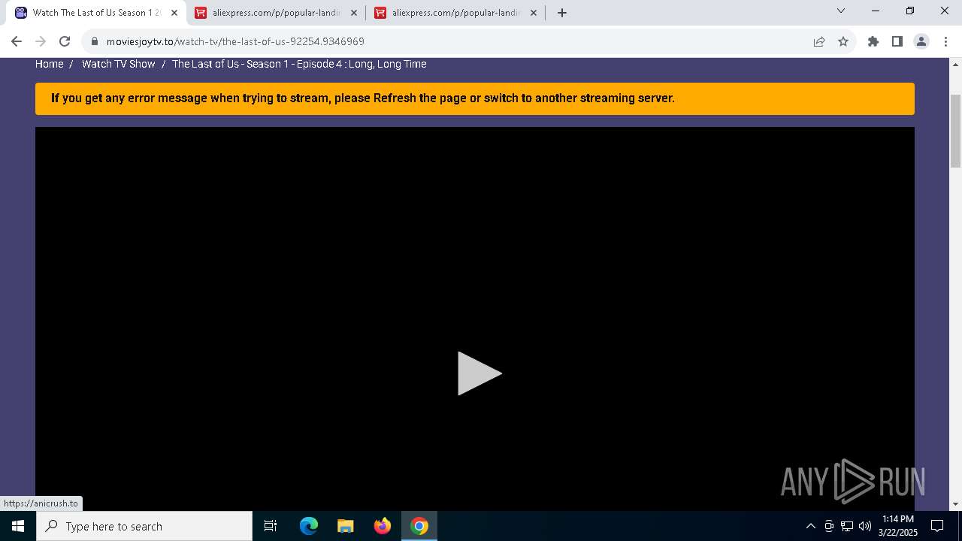Viewport: 962px width, 541px height.
Task: Open the volume speaker tray icon
Action: tap(864, 526)
